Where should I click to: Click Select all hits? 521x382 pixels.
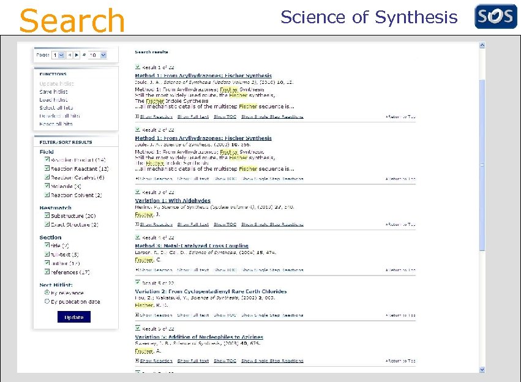pyautogui.click(x=56, y=108)
